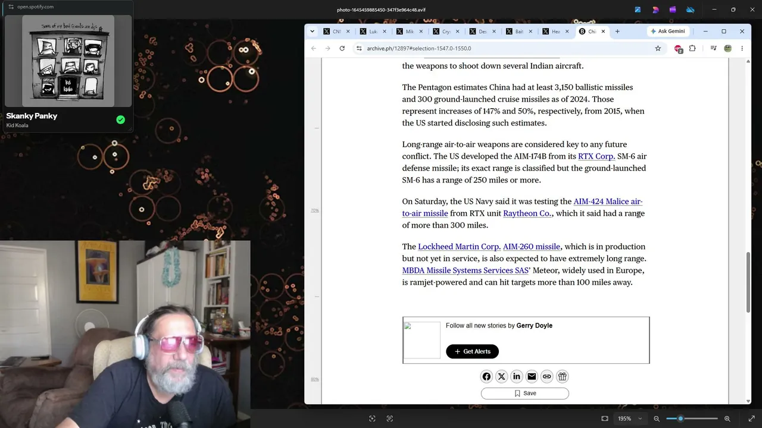
Task: Switch to the 'Hea' X tab
Action: click(x=555, y=32)
